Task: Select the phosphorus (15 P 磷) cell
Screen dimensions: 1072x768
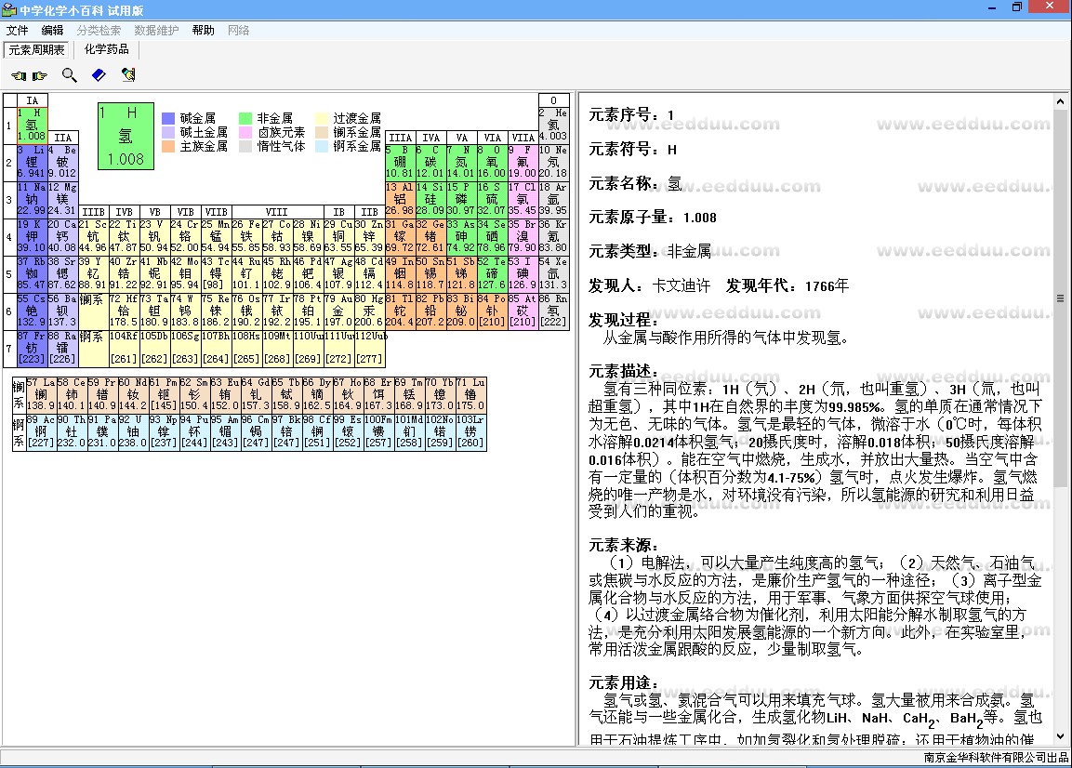Action: (x=461, y=199)
